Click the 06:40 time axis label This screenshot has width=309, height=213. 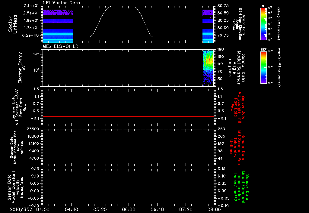[x=157, y=209]
